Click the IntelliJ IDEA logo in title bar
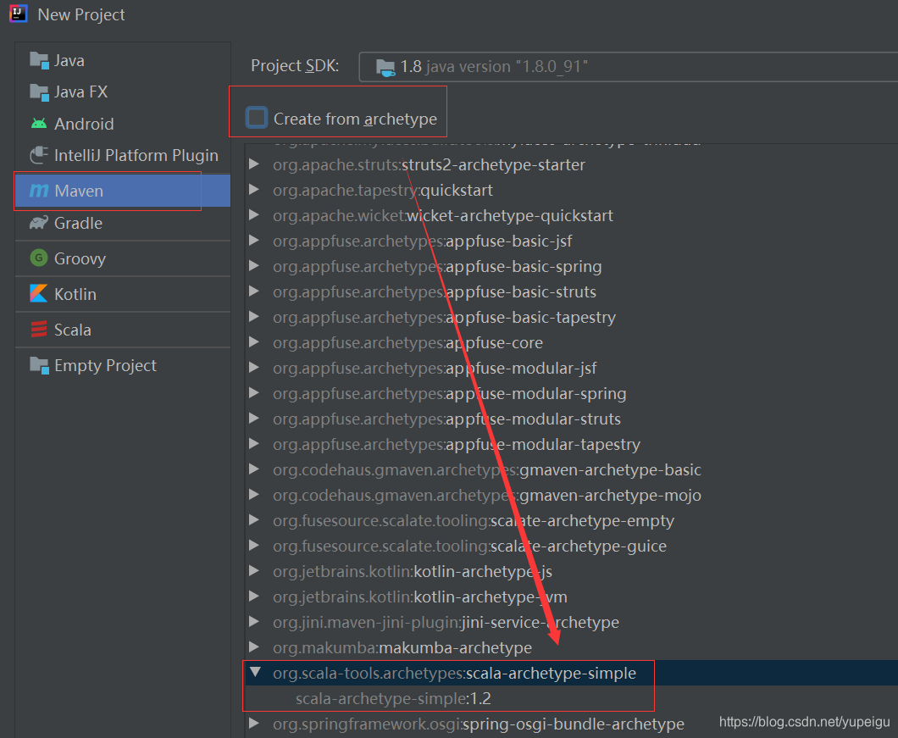Image resolution: width=898 pixels, height=738 pixels. pyautogui.click(x=19, y=14)
